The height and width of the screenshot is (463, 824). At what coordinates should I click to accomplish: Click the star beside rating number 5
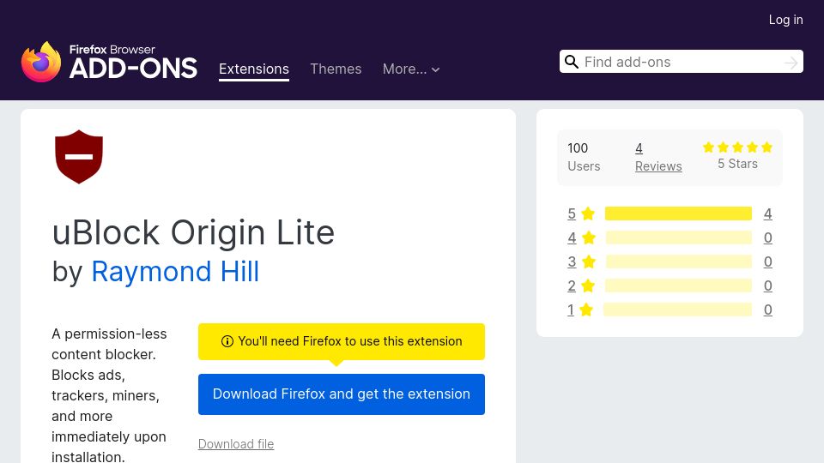pos(588,213)
